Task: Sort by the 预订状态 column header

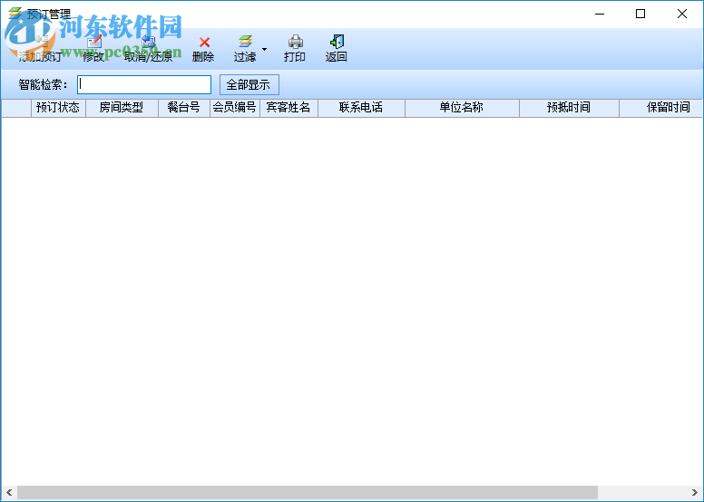Action: (58, 108)
